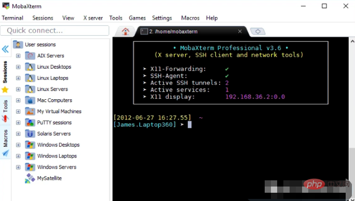Click the My Virtual Machines folder icon
Viewport: 355px width, 201px height.
pos(30,111)
